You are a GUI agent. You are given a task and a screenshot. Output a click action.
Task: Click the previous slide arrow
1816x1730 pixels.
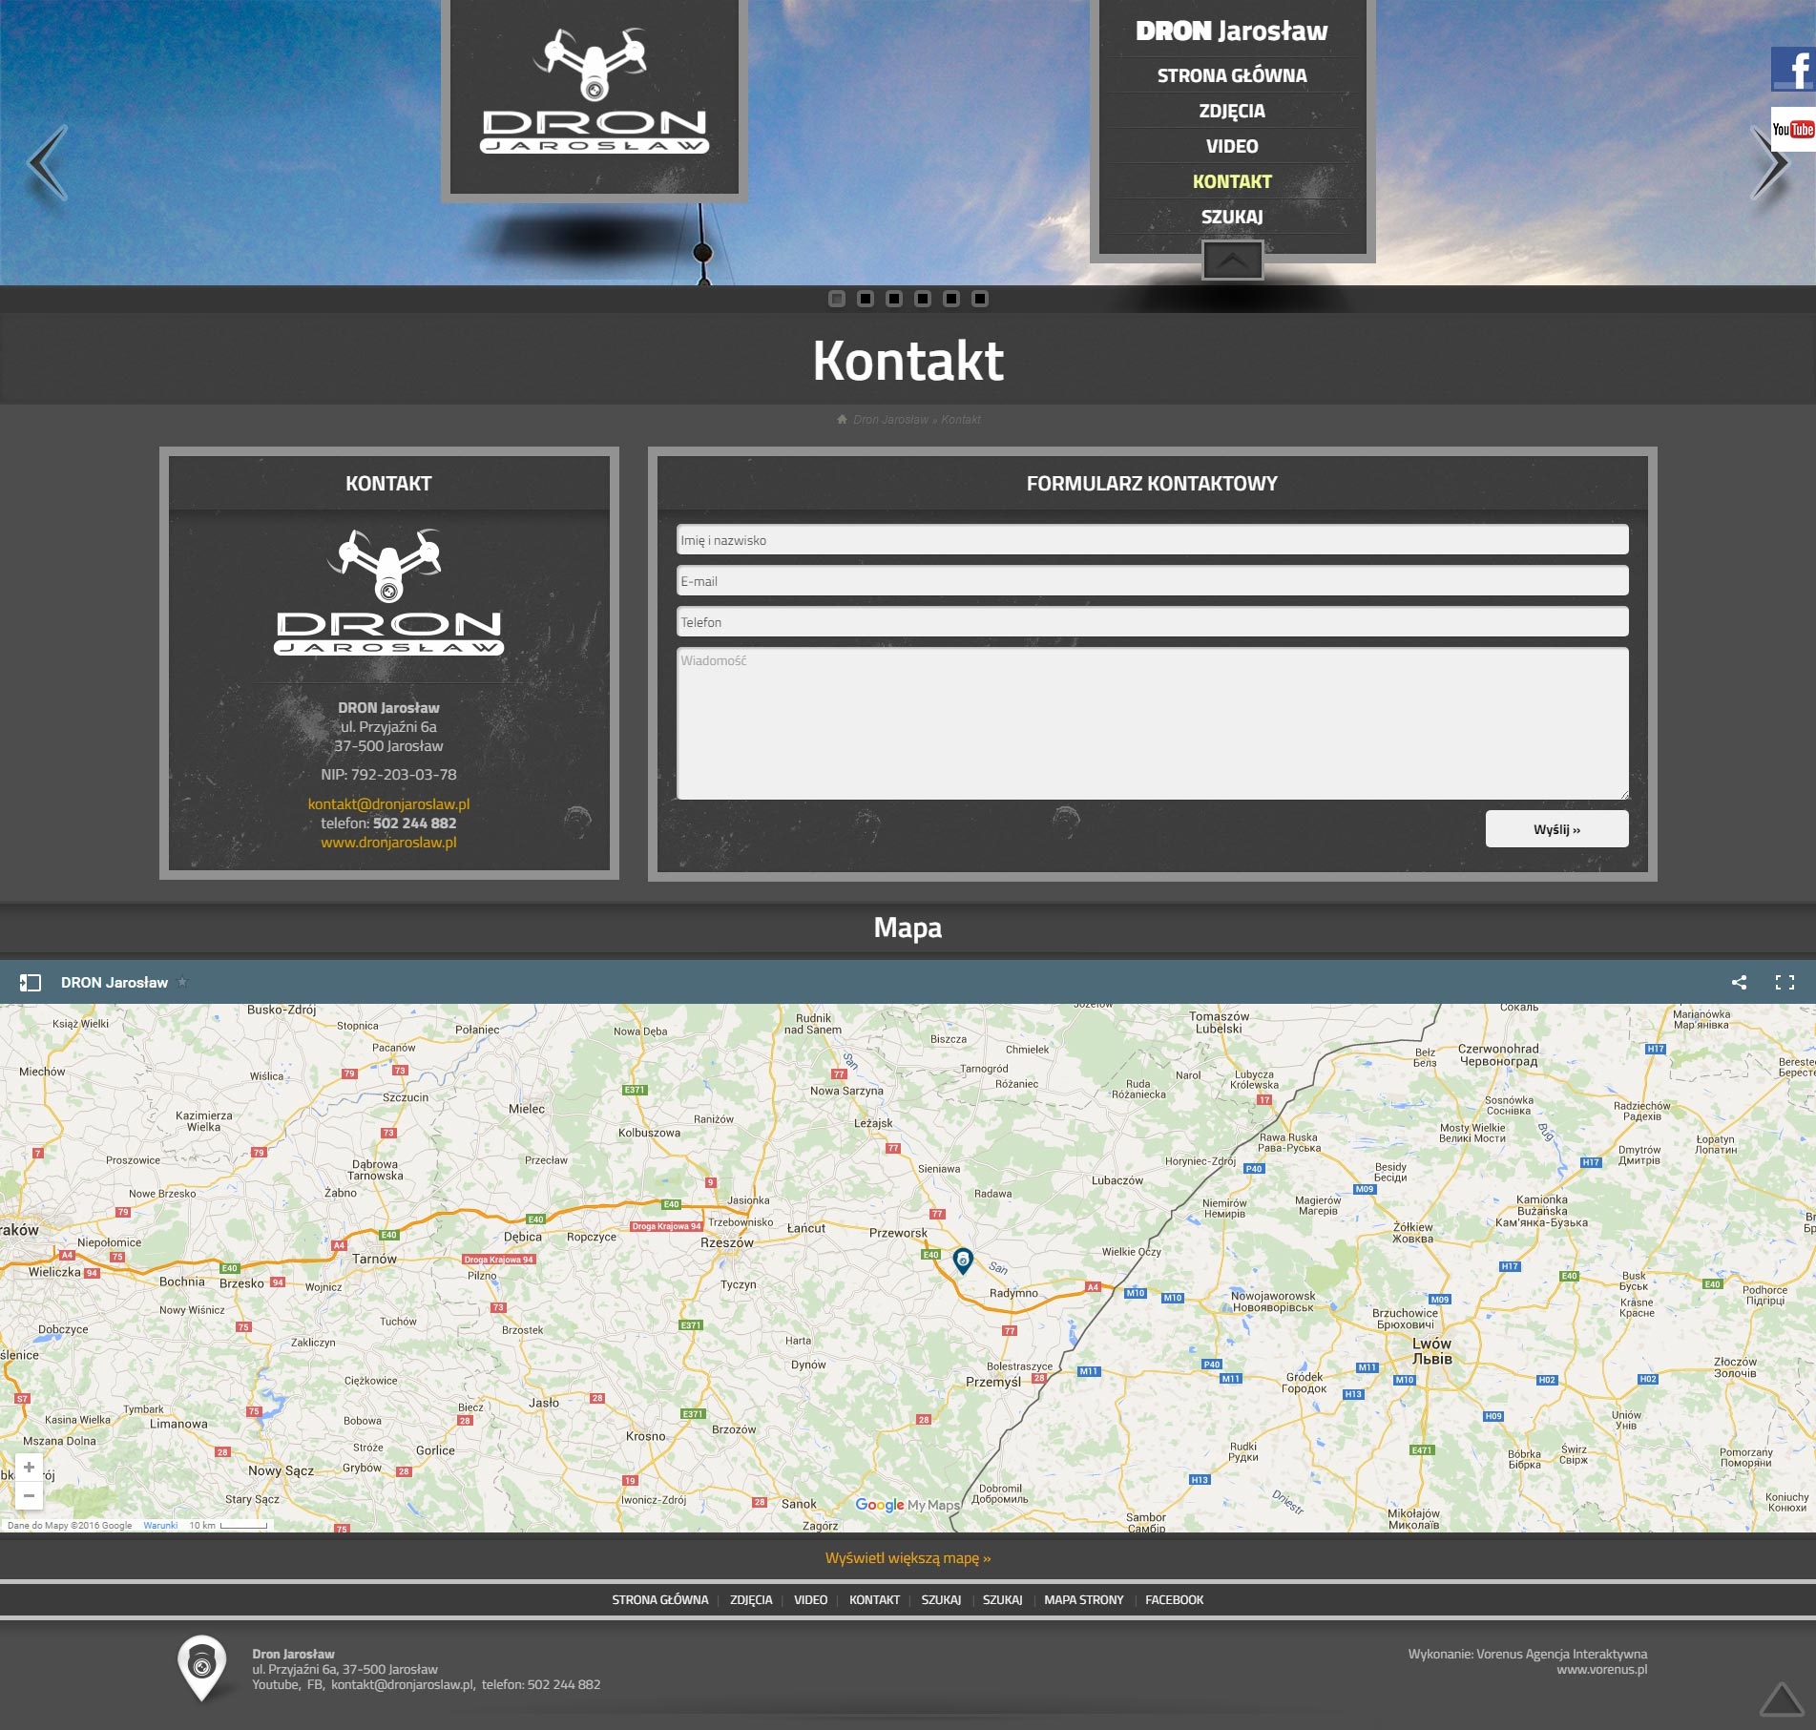[48, 163]
